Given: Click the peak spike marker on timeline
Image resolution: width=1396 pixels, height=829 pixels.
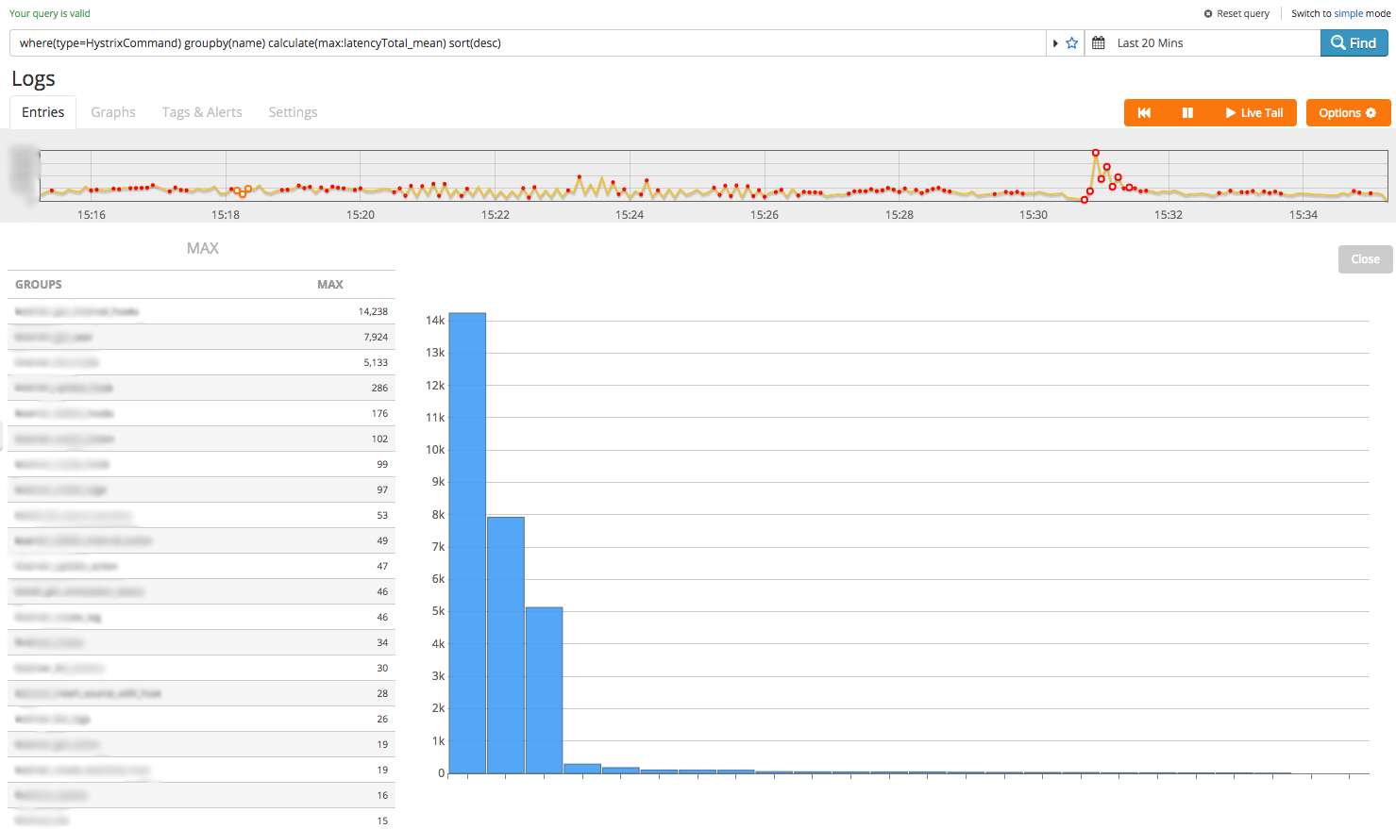Looking at the screenshot, I should click(x=1096, y=153).
